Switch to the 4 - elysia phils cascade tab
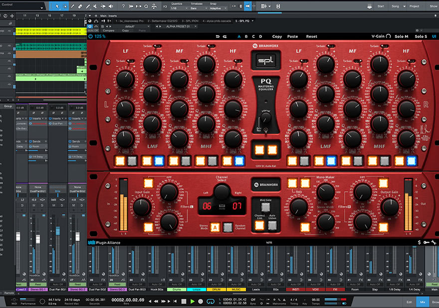Viewport: 439px width, 308px height. pyautogui.click(x=218, y=21)
